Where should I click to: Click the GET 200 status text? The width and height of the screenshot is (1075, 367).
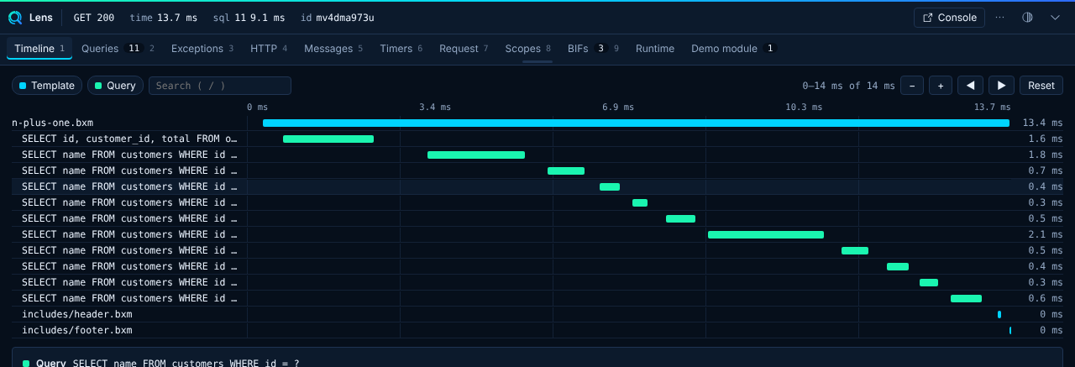coord(94,18)
